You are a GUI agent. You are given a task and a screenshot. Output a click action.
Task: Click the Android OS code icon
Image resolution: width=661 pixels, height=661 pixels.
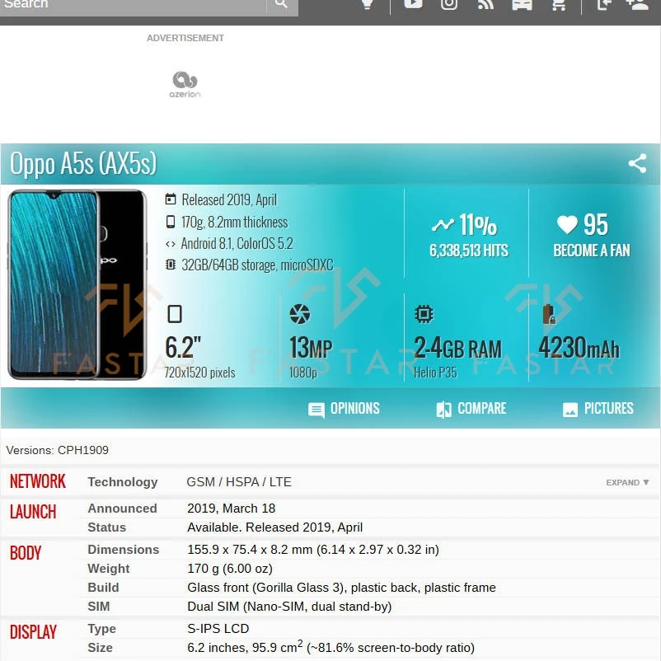(171, 244)
